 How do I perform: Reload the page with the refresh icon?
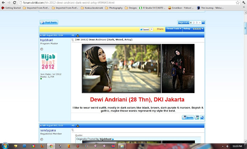click(x=15, y=3)
